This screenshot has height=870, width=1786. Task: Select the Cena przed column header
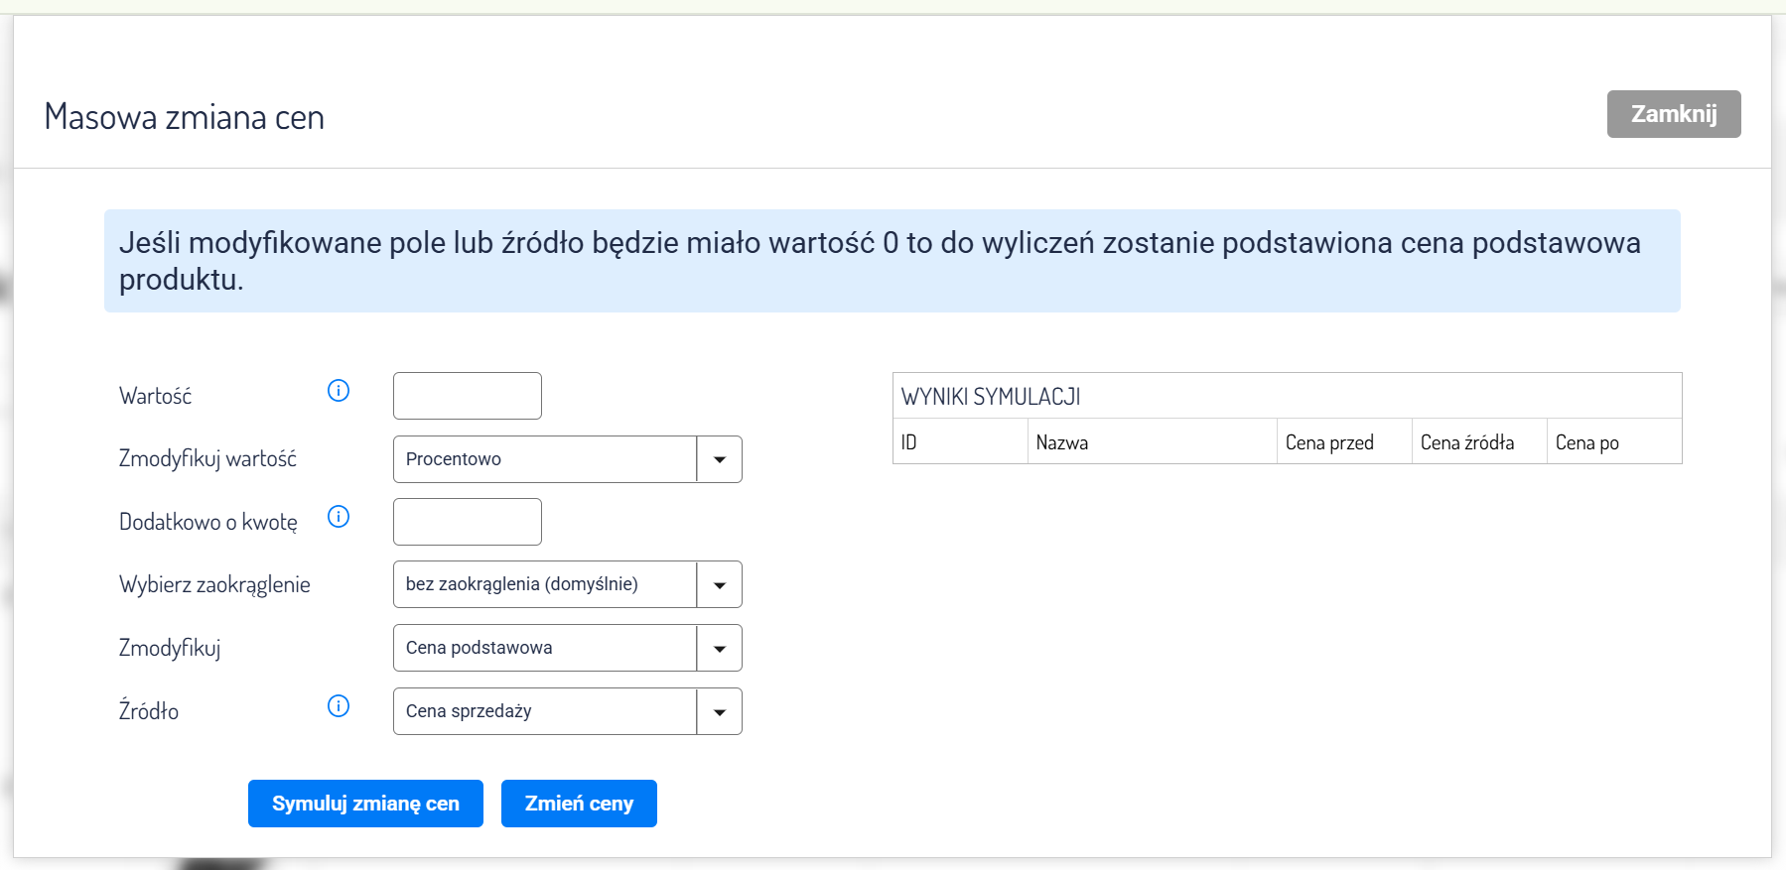click(1329, 442)
